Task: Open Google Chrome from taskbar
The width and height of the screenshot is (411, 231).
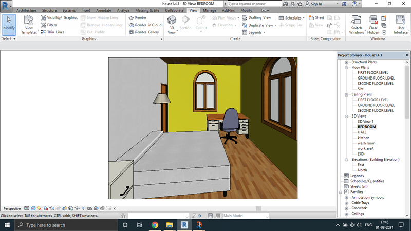Action: click(155, 225)
